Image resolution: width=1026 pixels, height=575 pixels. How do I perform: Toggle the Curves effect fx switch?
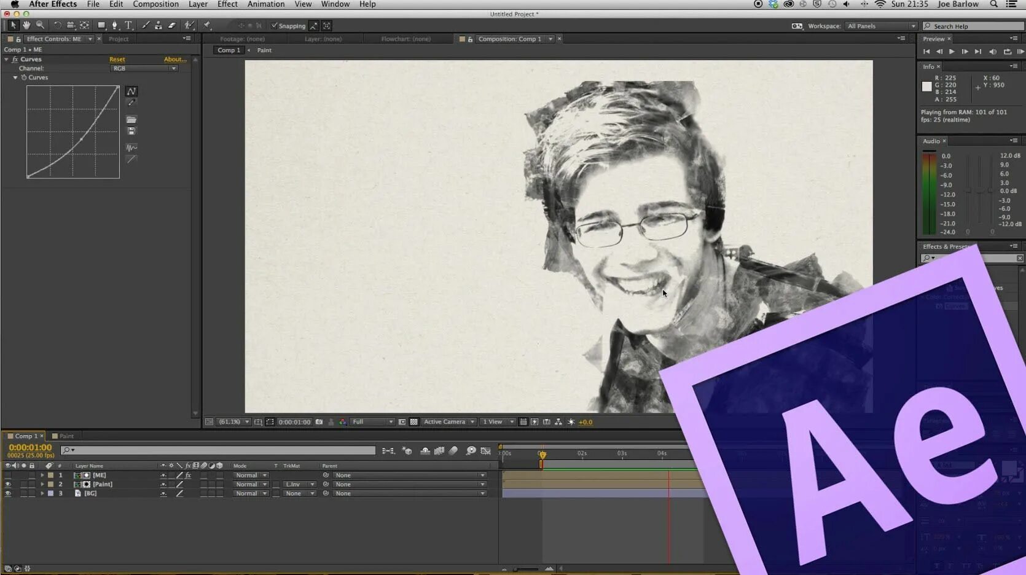pos(15,60)
